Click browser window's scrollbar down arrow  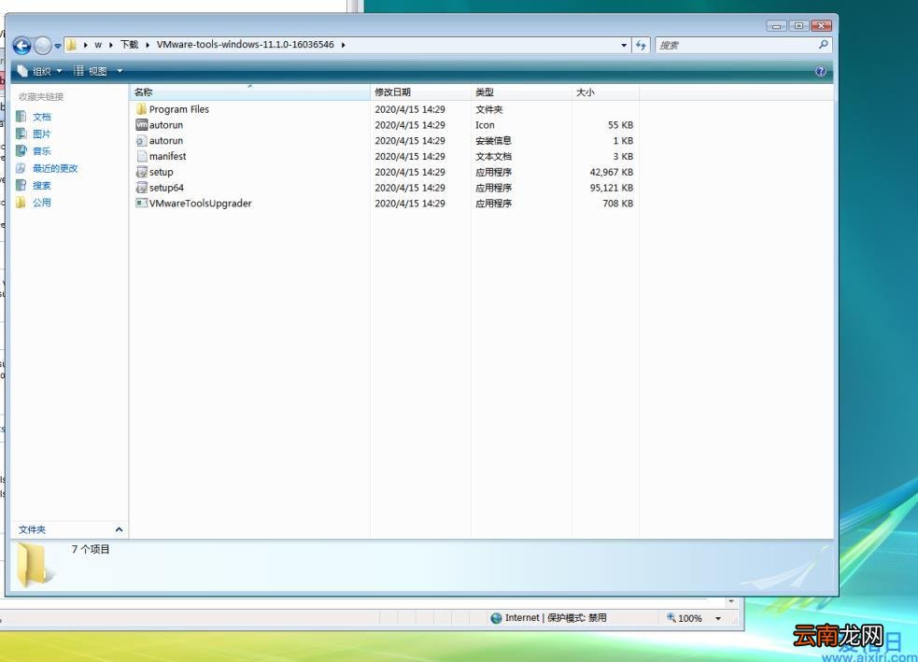pyautogui.click(x=731, y=601)
